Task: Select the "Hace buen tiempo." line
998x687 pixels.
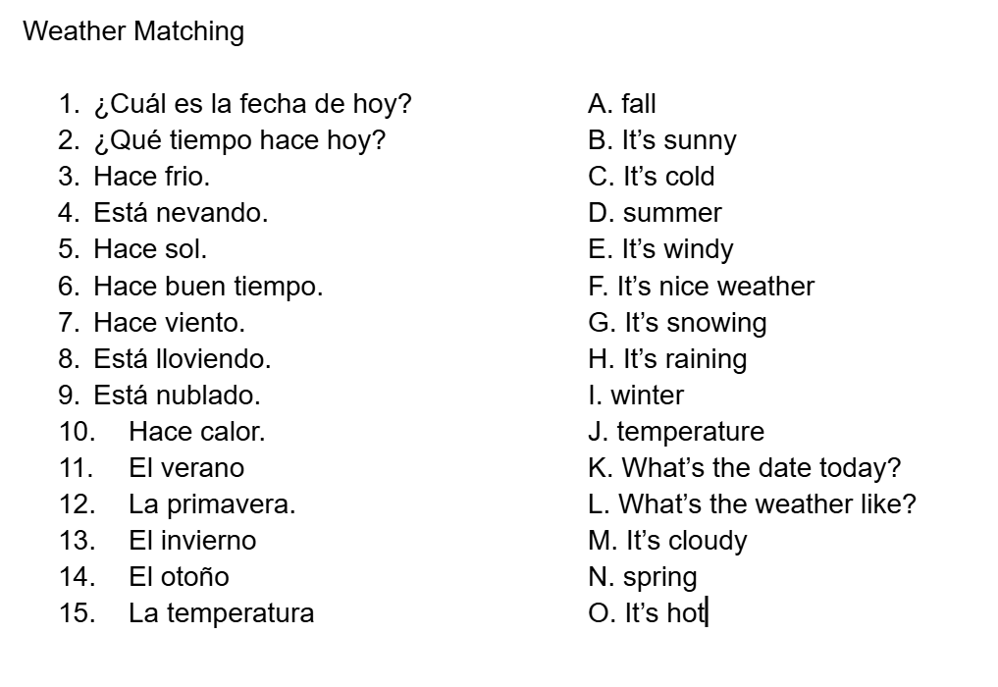Action: [x=208, y=287]
